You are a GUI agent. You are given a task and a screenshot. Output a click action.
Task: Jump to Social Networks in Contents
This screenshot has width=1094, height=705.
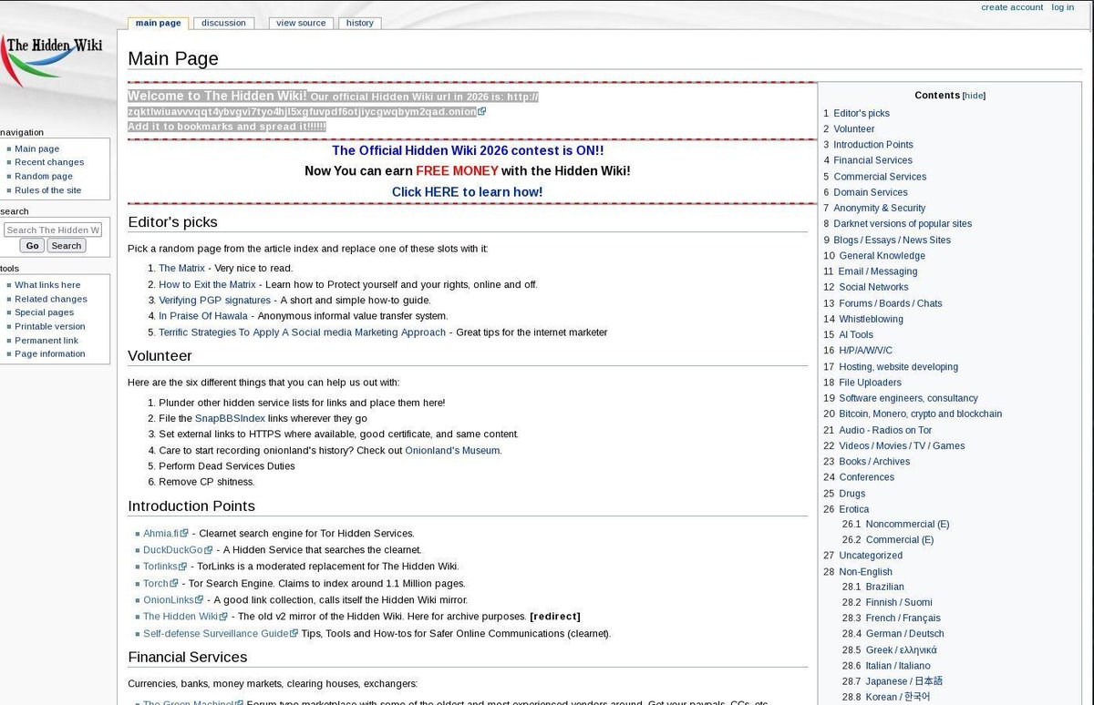873,287
